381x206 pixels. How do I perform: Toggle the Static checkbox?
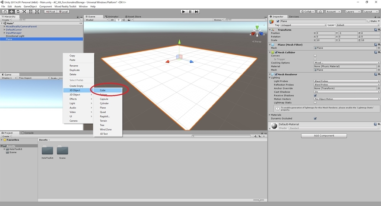(x=369, y=21)
